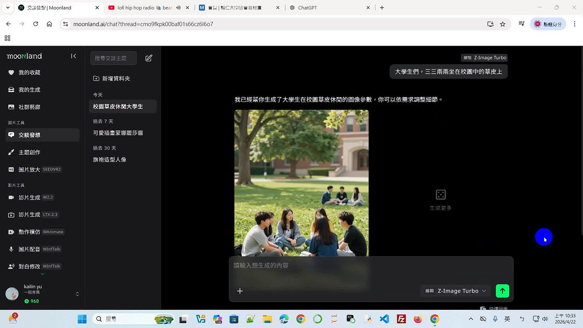Expand the attachment options with the plus
583x328 pixels.
click(240, 291)
